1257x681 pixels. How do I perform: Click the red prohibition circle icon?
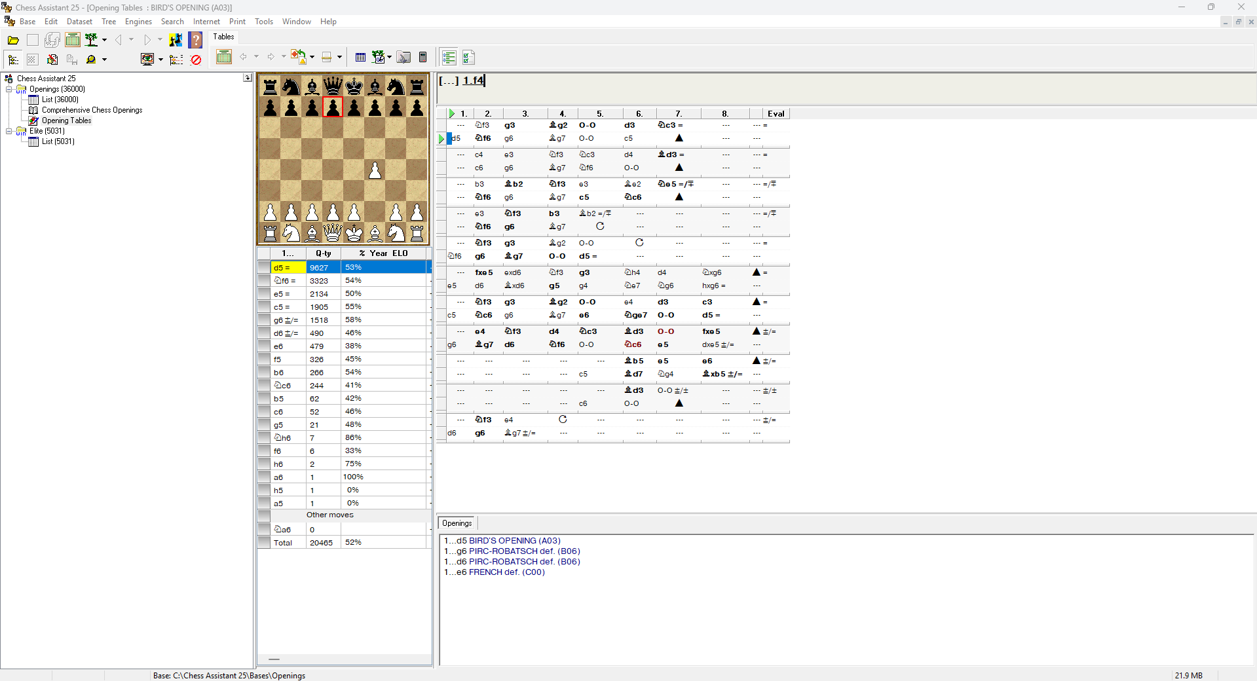196,60
